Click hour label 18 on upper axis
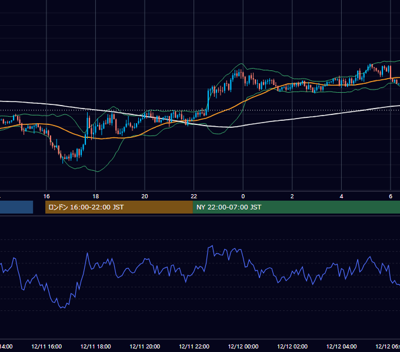Screen dimensions: 400x352 click(x=96, y=197)
